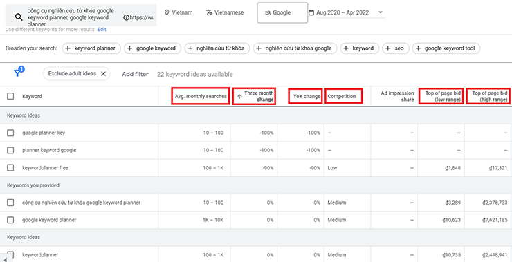Viewport: 512px width, 262px height.
Task: Add the plus icon for keyword planner
Action: 68,48
